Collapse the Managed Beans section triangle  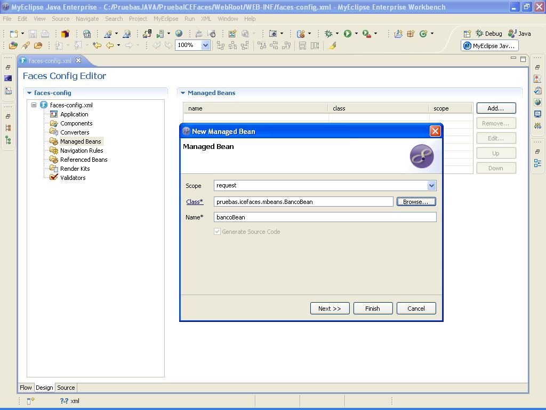(183, 93)
